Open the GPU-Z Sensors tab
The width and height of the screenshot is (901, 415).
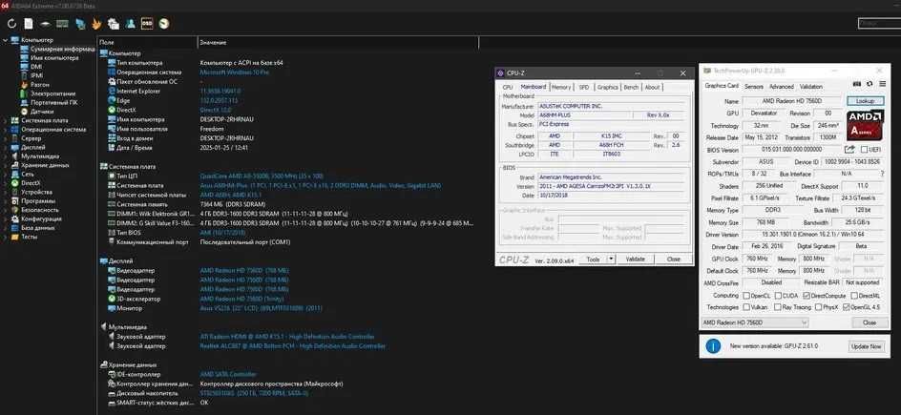click(753, 86)
